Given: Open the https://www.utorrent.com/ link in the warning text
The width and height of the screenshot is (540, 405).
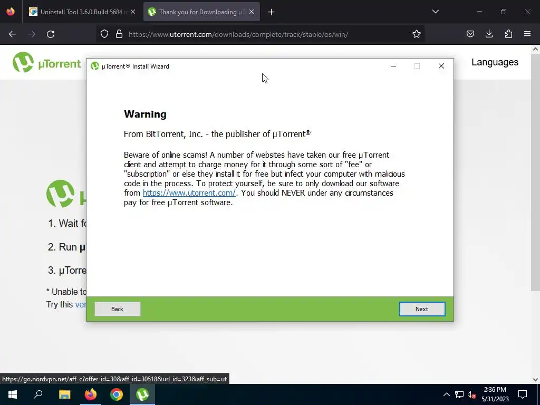Looking at the screenshot, I should [189, 193].
